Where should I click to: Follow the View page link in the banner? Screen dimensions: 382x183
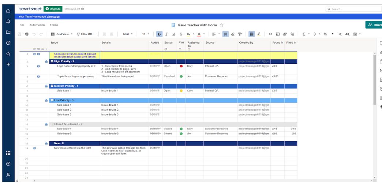click(x=53, y=16)
